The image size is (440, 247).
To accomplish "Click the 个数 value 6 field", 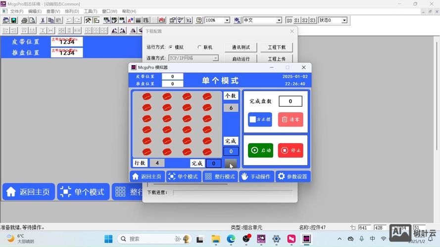I will coord(231,108).
